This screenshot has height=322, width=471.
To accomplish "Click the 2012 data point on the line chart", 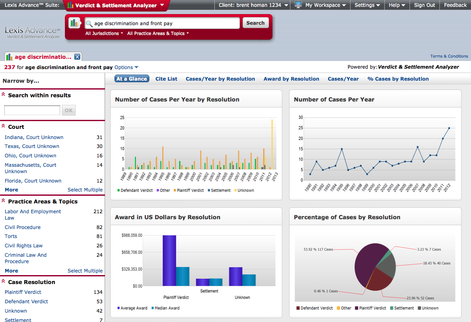I will pos(449,128).
